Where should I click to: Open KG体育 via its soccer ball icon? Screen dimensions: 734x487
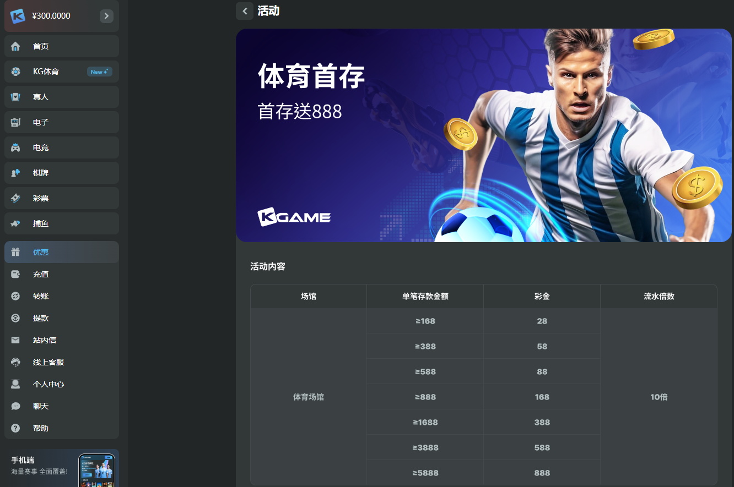point(15,72)
